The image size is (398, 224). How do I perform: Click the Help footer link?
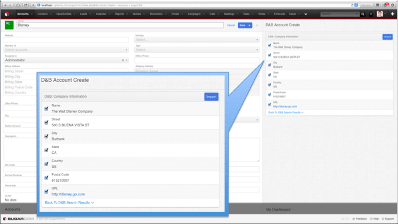[375, 219]
